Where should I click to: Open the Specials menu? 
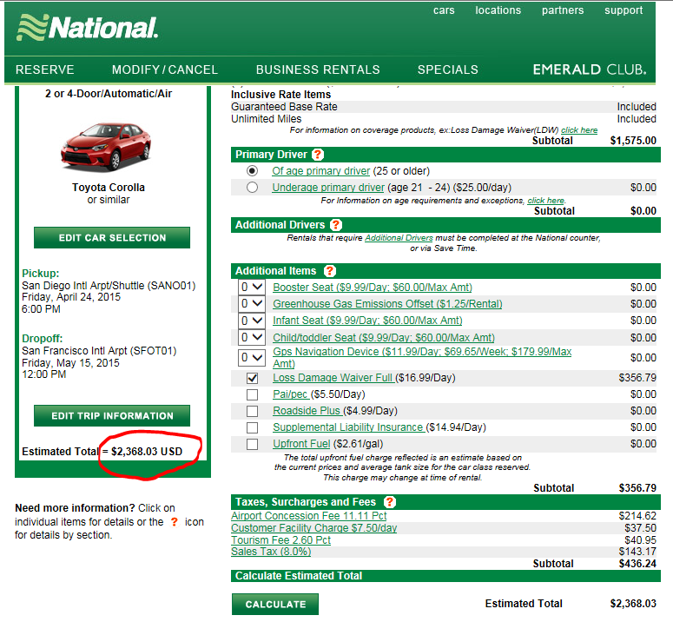[x=447, y=69]
